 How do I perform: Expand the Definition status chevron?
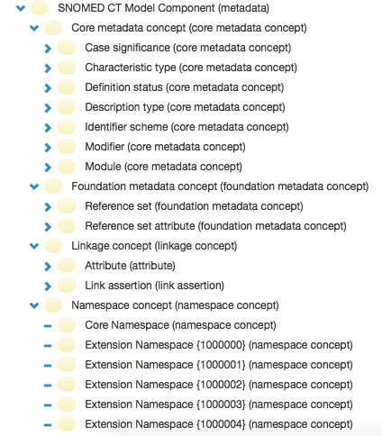point(48,88)
